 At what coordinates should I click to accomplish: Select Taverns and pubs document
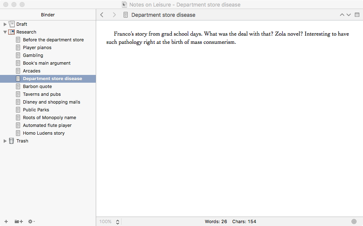click(x=42, y=94)
